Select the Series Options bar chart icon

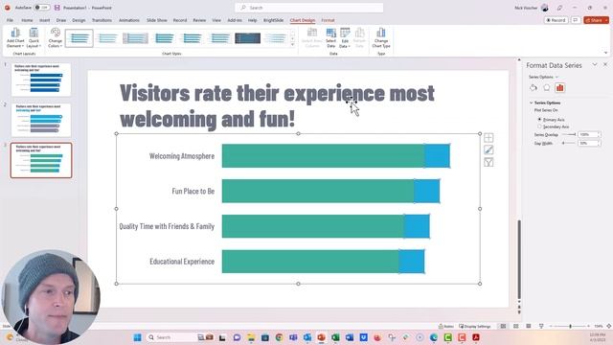coord(559,88)
